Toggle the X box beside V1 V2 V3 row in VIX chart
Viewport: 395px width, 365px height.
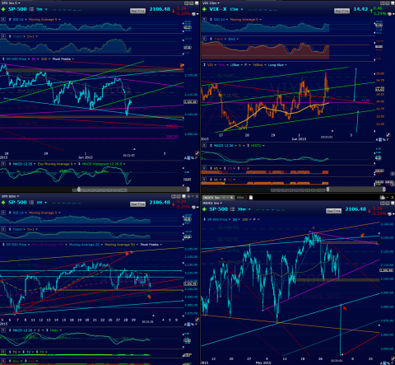click(204, 168)
